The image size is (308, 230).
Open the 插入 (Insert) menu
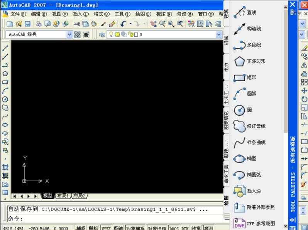coord(81,14)
